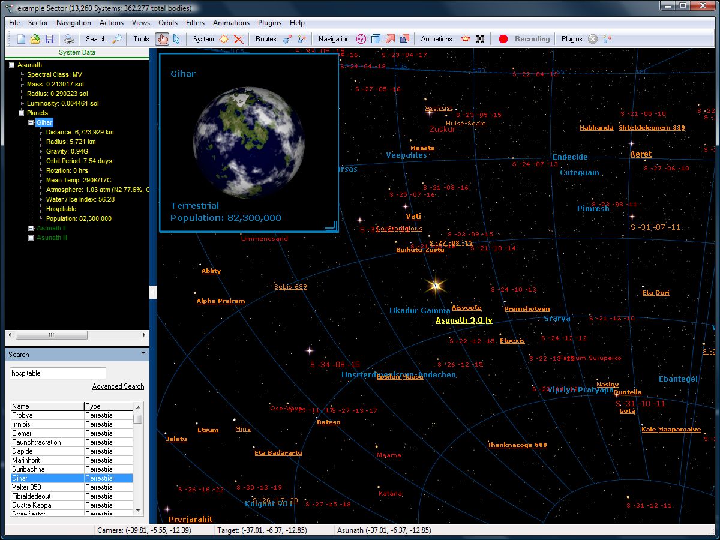Open the Orbits menu
Viewport: 720px width, 540px height.
[168, 23]
